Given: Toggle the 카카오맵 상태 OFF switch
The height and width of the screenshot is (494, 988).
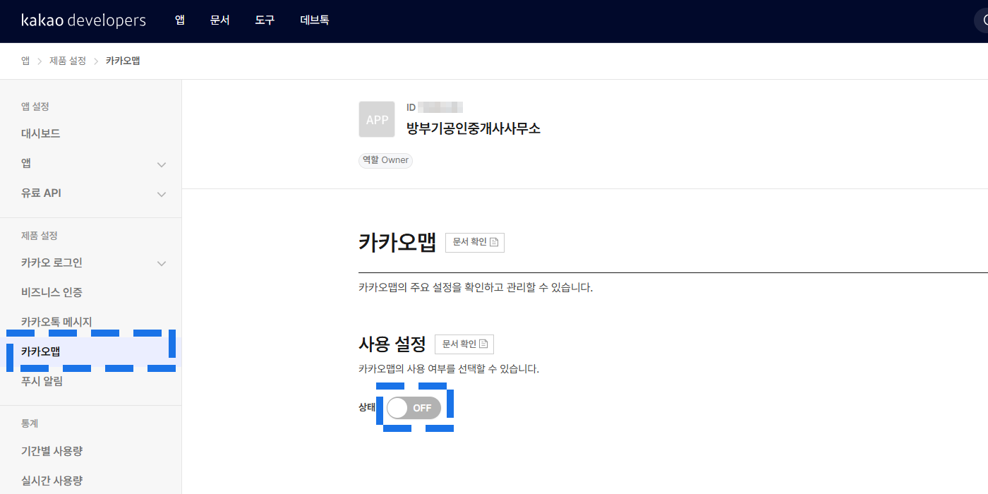Looking at the screenshot, I should (414, 408).
